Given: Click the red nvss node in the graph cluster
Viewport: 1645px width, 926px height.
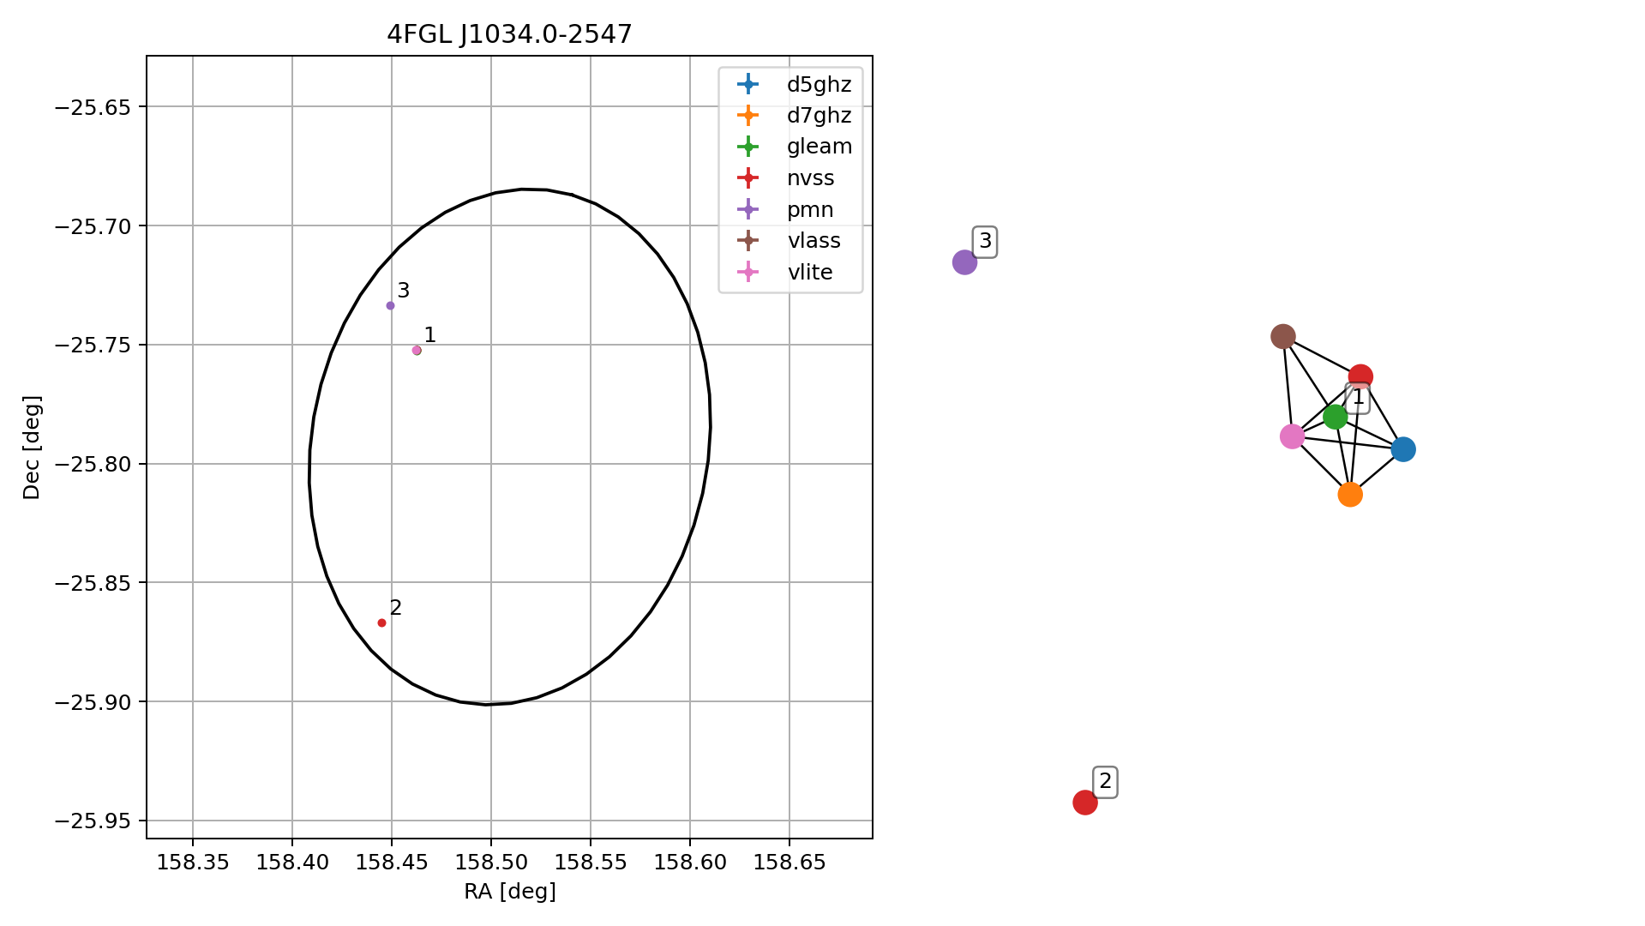Looking at the screenshot, I should tap(1360, 376).
